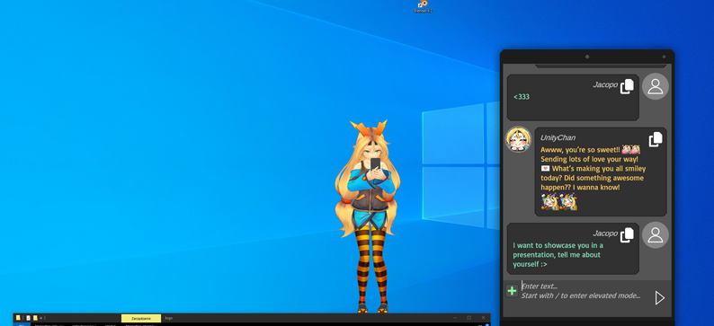Close the File Explorer window
This screenshot has width=714, height=326.
click(x=483, y=318)
